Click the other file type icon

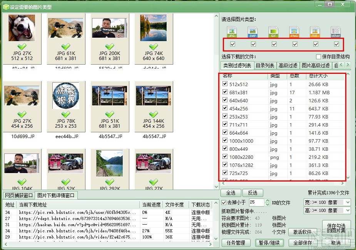[336, 32]
